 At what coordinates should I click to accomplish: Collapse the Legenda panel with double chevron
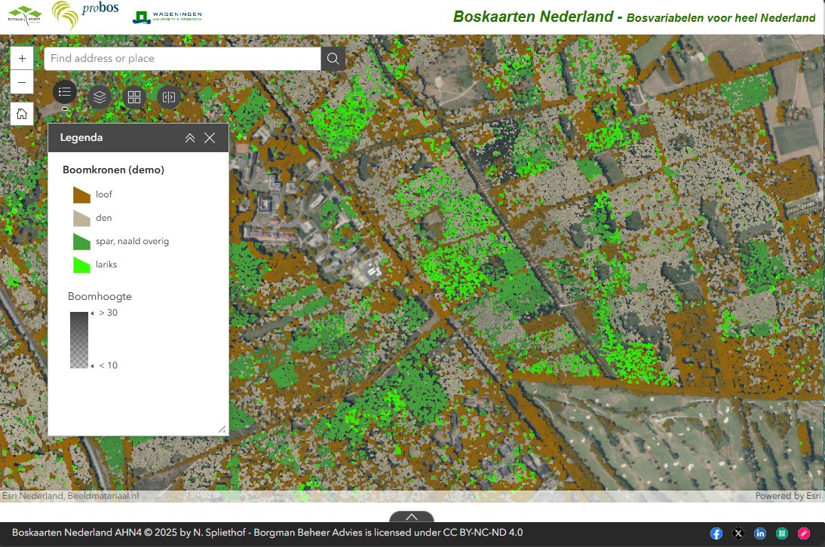190,137
